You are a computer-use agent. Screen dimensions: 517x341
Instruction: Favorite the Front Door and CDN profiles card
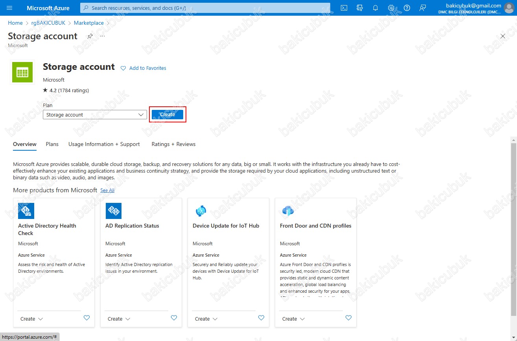pos(349,318)
